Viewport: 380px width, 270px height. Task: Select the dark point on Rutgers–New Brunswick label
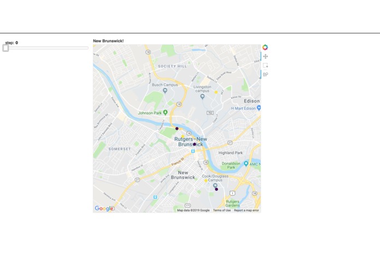(194, 144)
